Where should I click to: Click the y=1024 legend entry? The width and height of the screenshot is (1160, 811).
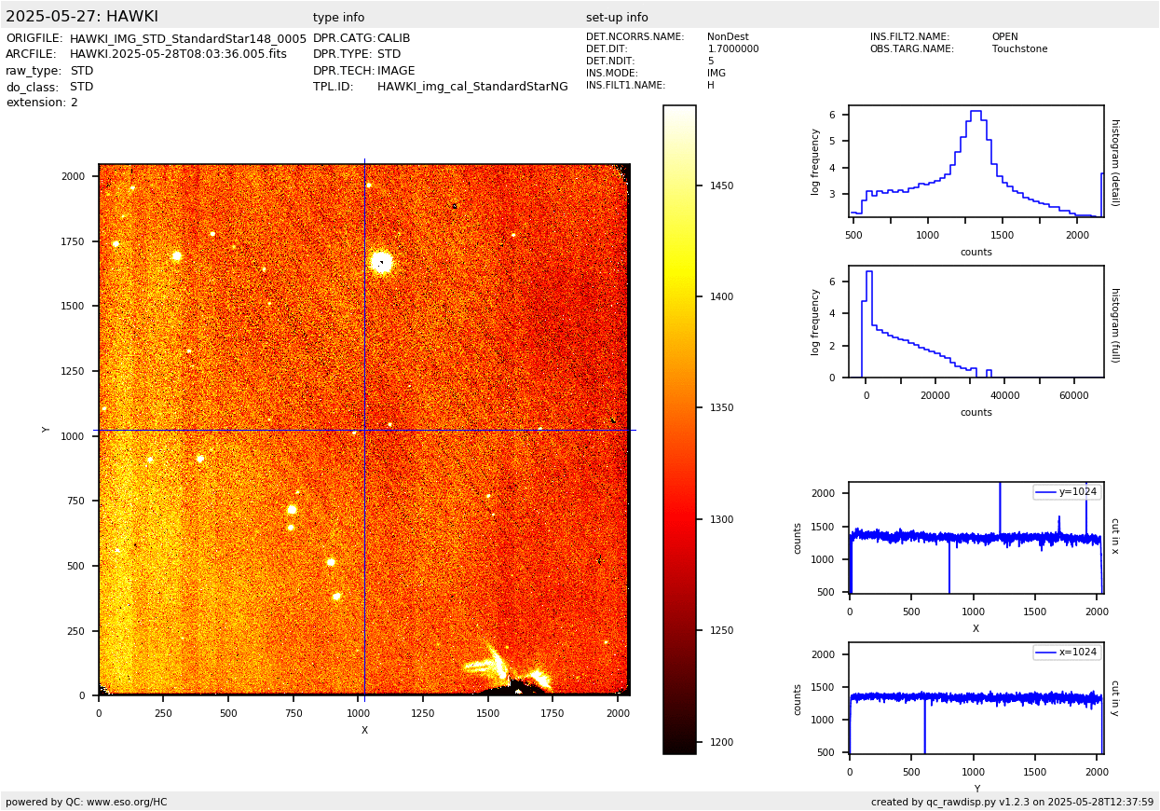point(1067,492)
